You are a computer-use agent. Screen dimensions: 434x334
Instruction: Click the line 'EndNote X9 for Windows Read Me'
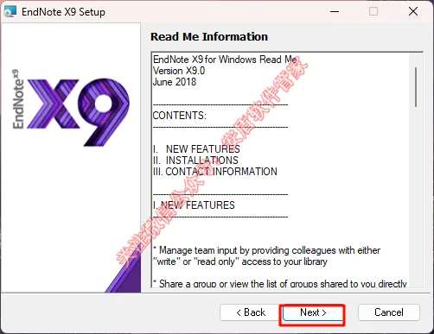[225, 60]
